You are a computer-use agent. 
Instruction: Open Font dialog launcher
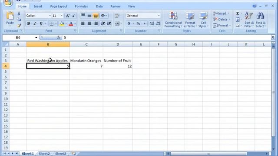coord(76,31)
